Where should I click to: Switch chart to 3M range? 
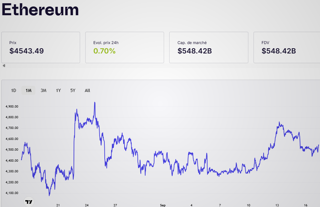tap(43, 91)
